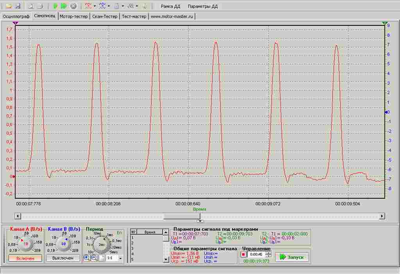Viewport: 400px width, 274px height.
Task: Click the Время column header
Action: click(x=150, y=232)
